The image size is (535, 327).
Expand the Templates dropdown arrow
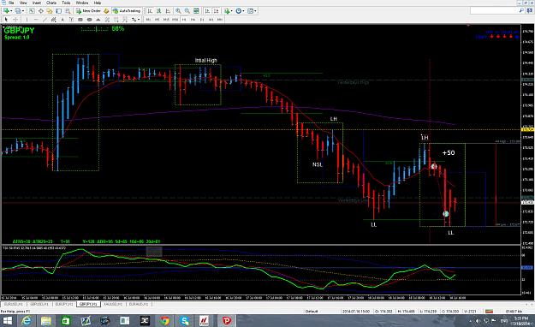click(x=255, y=11)
